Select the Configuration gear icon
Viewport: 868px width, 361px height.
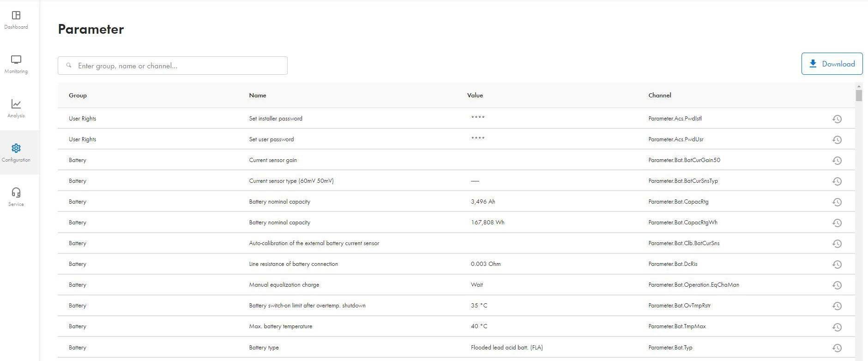point(16,148)
